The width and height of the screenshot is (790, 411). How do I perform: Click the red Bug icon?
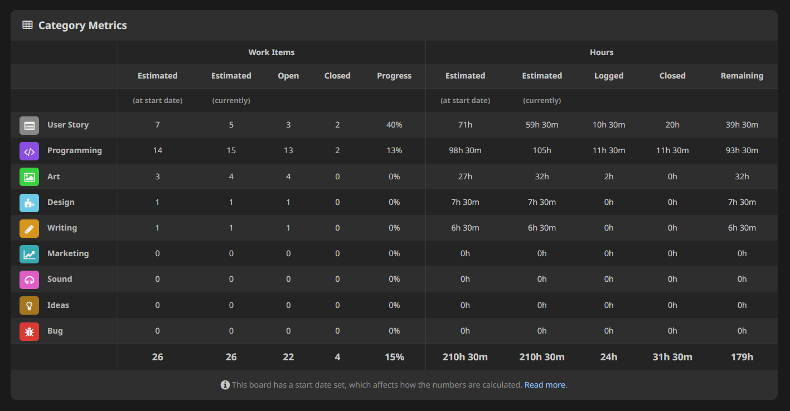point(29,330)
